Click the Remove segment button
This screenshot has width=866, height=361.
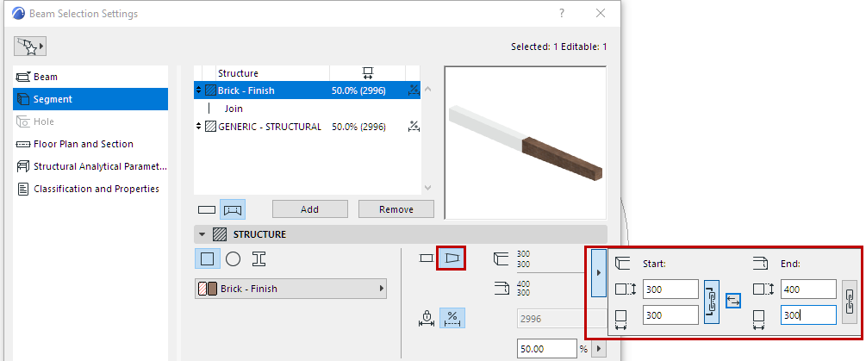point(396,209)
